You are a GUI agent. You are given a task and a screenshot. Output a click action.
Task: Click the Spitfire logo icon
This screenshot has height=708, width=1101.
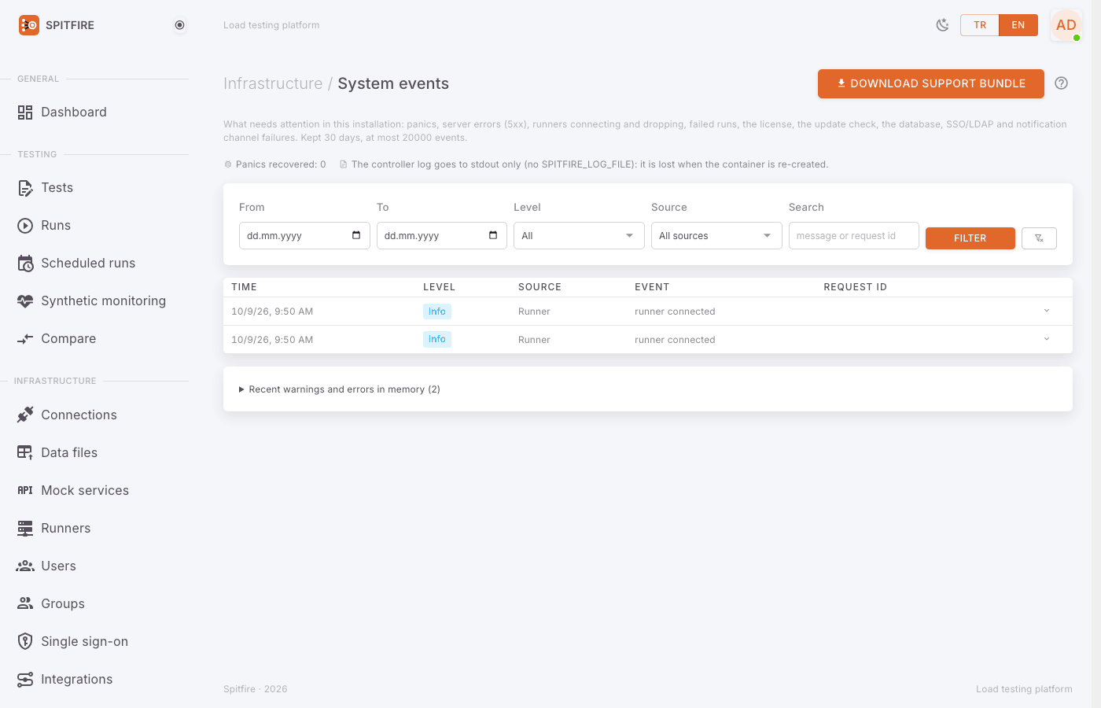pyautogui.click(x=29, y=25)
